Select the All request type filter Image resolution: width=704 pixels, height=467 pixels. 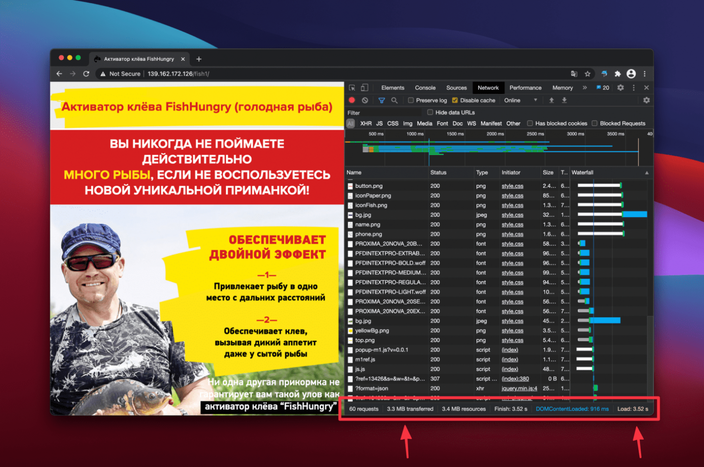coord(351,123)
